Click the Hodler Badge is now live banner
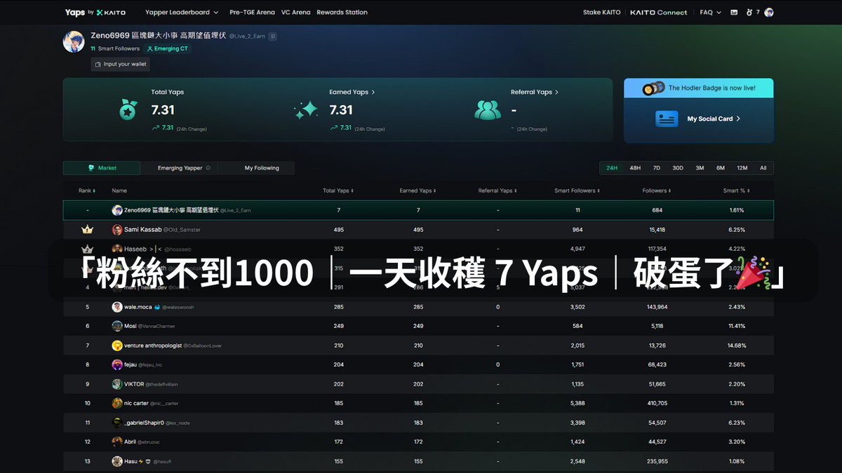Screen dimensions: 842x473 click(699, 88)
